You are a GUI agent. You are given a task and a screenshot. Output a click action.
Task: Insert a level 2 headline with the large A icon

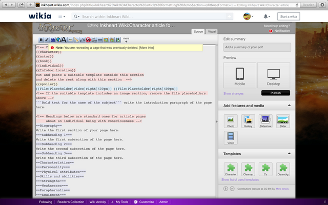[x=65, y=40]
